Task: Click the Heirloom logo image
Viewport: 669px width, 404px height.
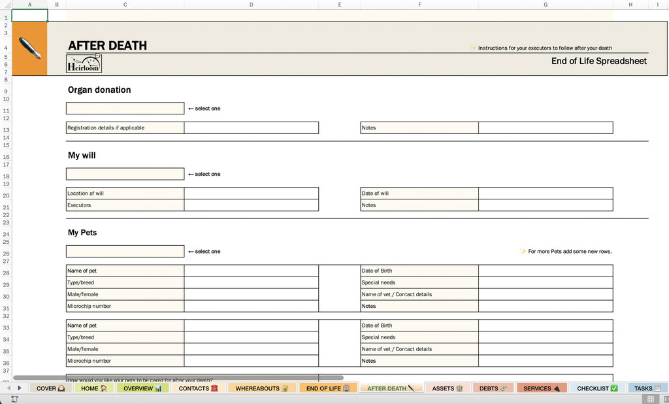Action: click(x=84, y=63)
